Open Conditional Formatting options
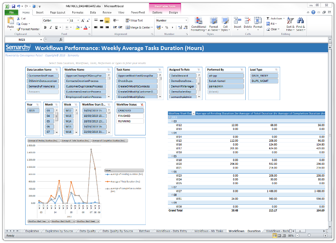 tap(199, 24)
